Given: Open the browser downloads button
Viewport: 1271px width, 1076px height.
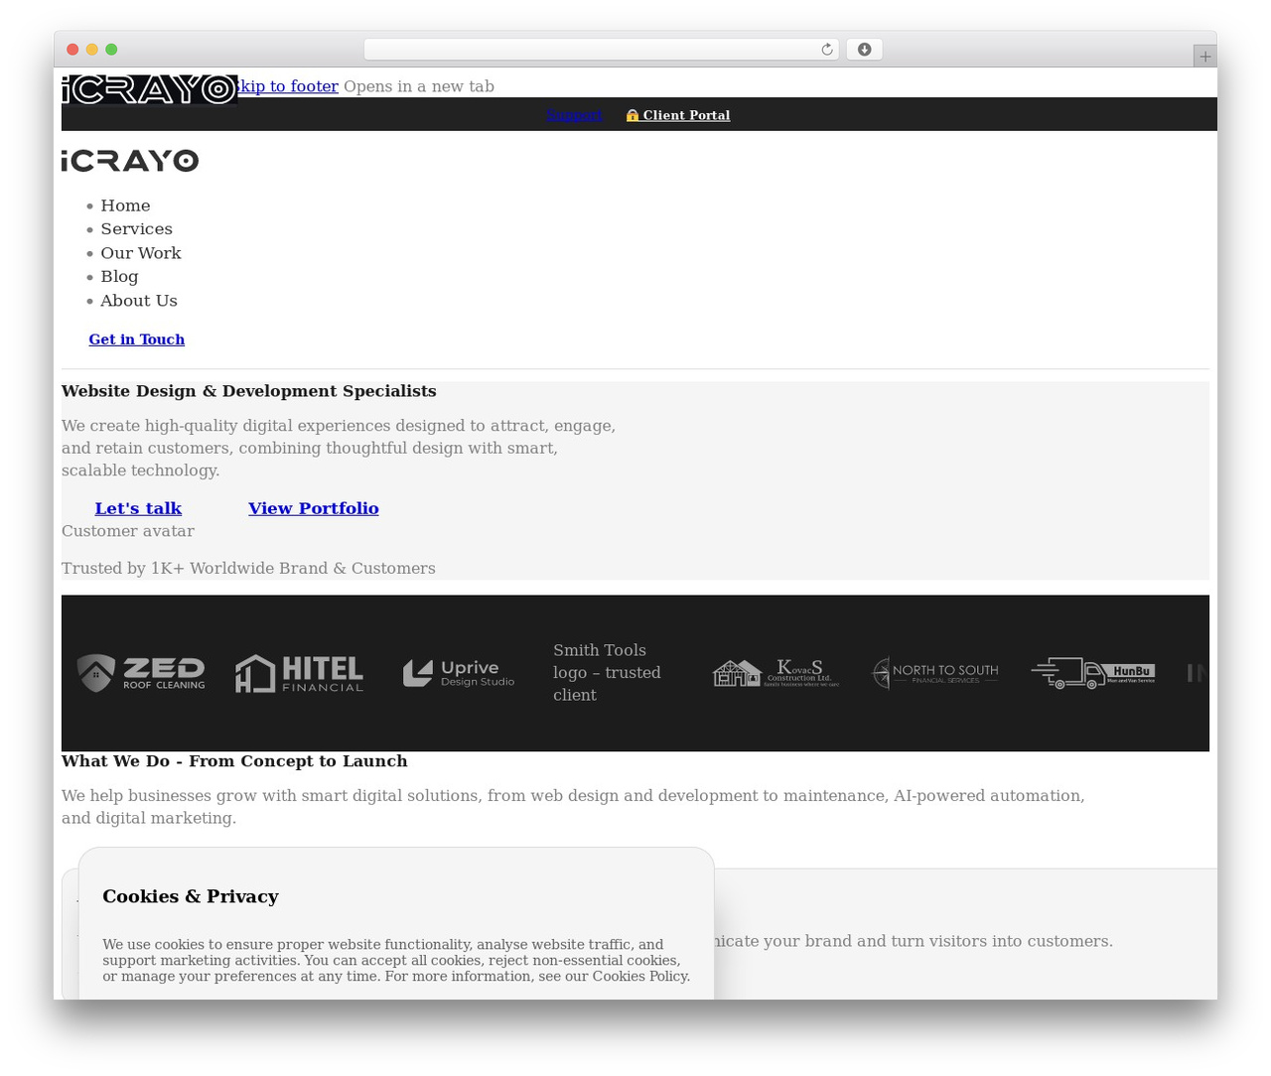Looking at the screenshot, I should click(x=864, y=50).
